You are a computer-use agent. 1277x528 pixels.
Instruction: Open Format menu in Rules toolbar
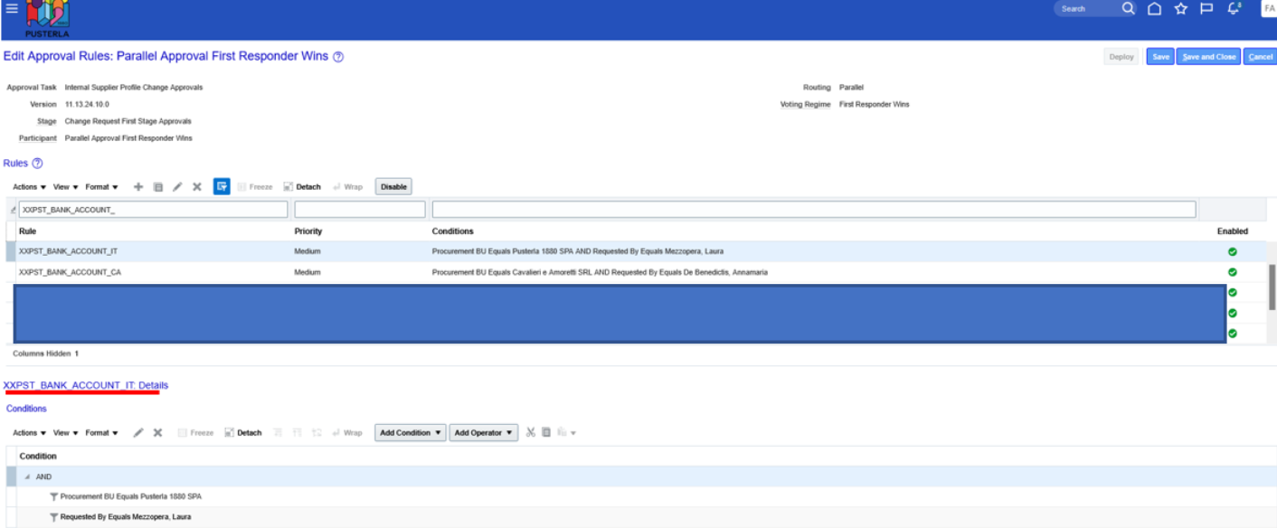click(x=102, y=187)
